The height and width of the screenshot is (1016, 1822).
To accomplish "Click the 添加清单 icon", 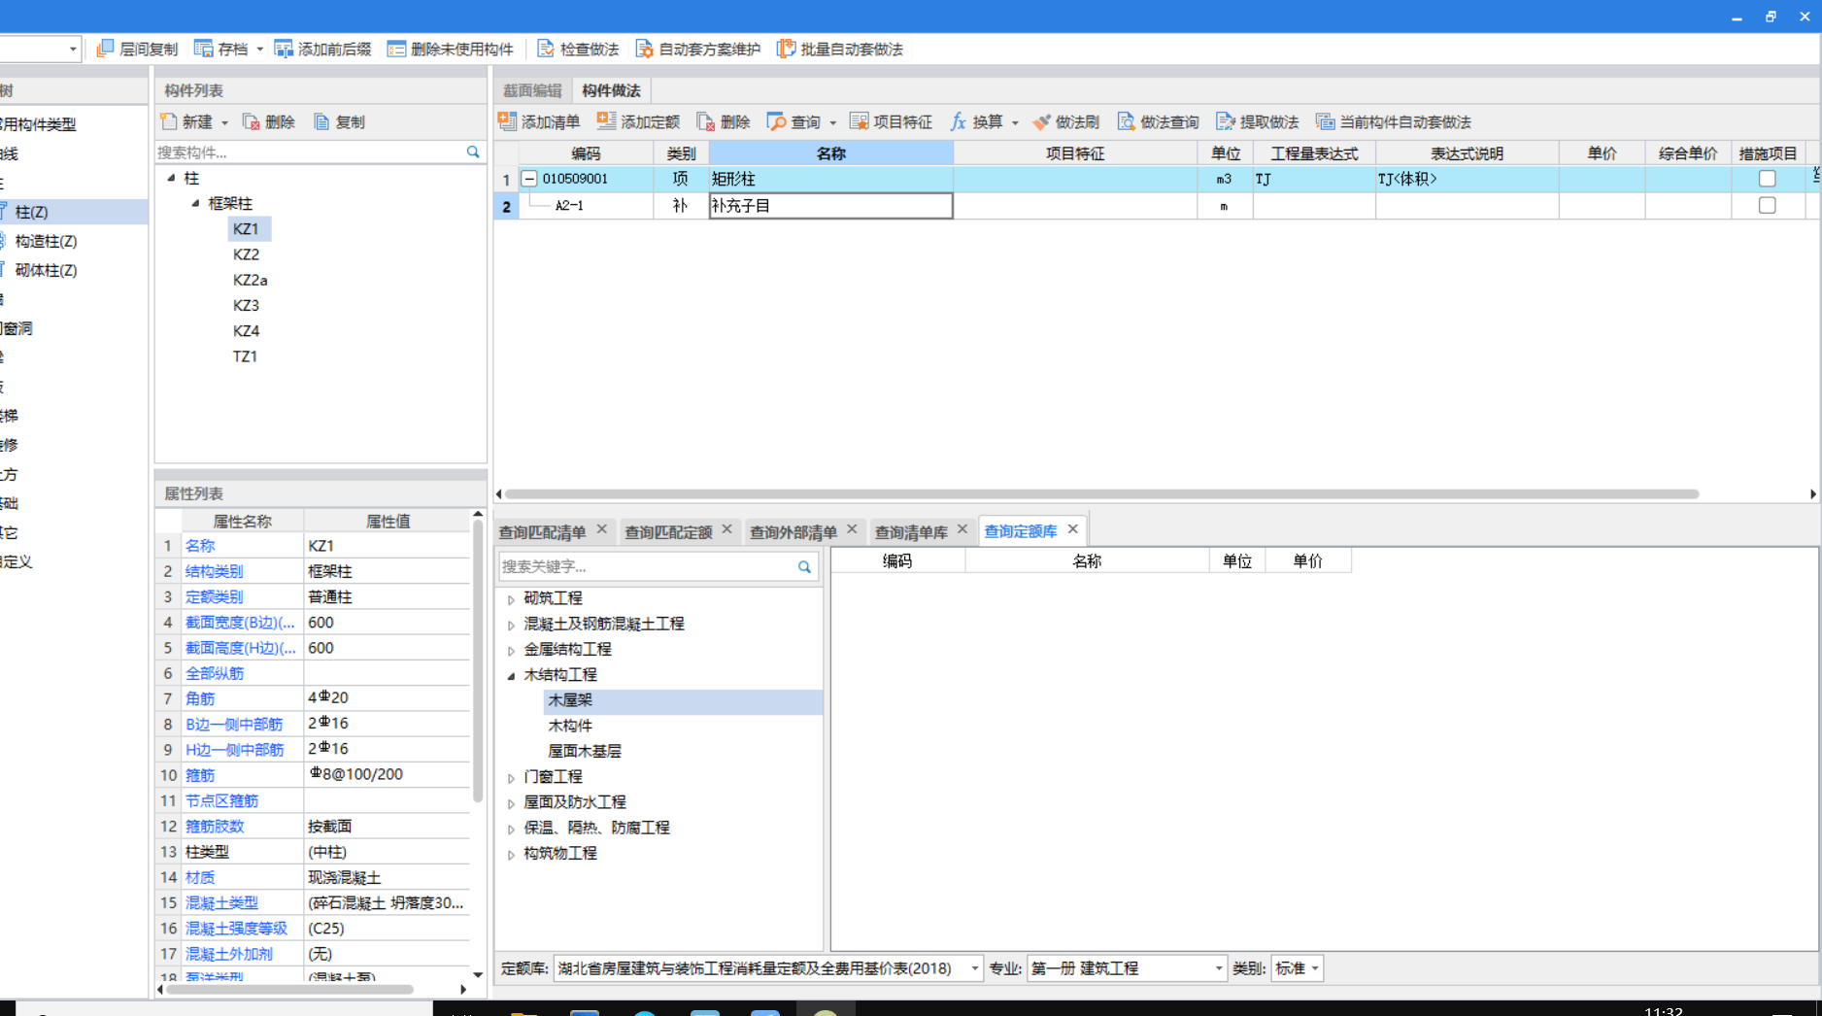I will (x=507, y=121).
